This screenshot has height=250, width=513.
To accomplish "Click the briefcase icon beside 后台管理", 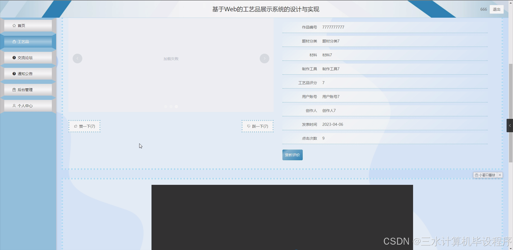I will pyautogui.click(x=14, y=90).
